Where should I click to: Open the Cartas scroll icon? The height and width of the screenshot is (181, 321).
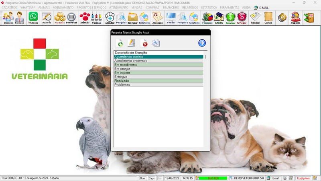tap(268, 18)
